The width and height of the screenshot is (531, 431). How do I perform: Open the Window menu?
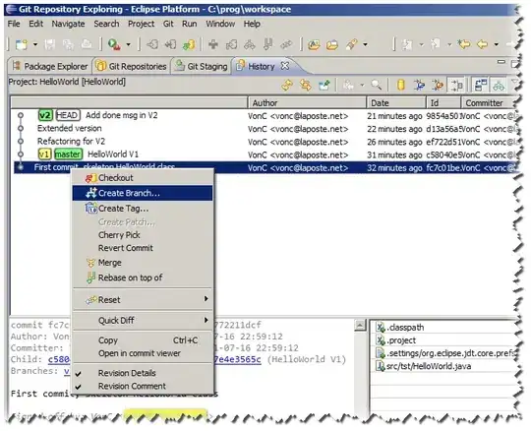point(220,24)
